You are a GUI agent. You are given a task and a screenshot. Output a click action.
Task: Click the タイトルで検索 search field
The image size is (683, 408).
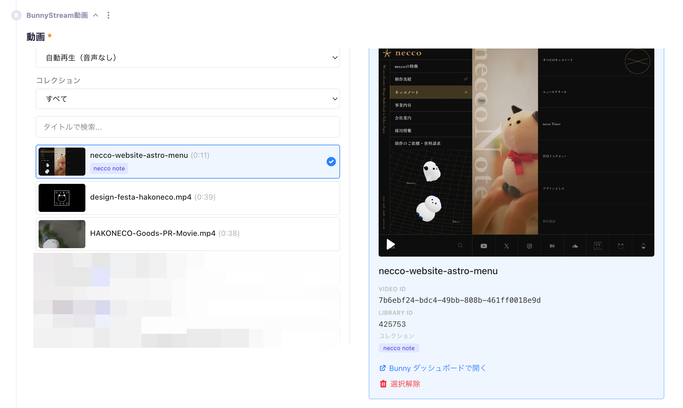coord(188,127)
